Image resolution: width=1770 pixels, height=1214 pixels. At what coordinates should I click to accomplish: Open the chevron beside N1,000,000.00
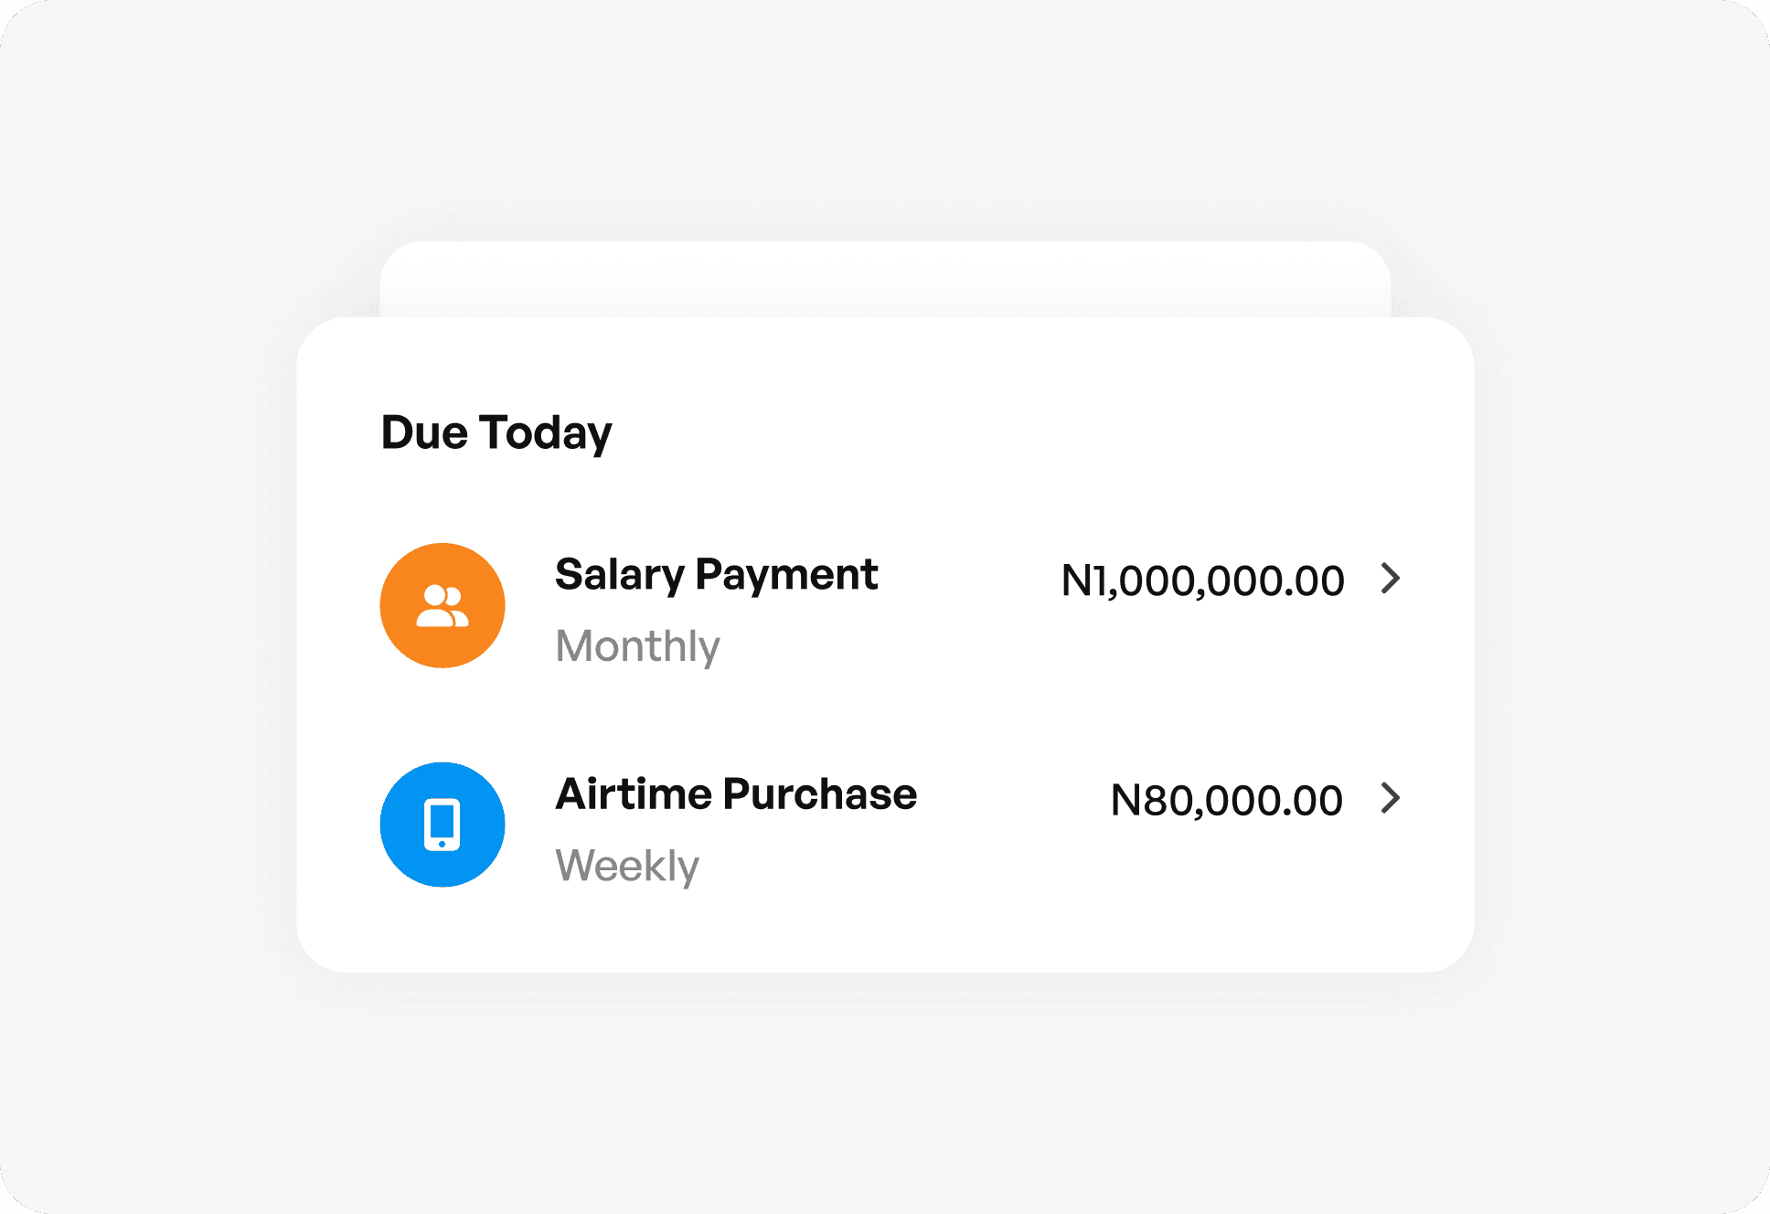1391,579
